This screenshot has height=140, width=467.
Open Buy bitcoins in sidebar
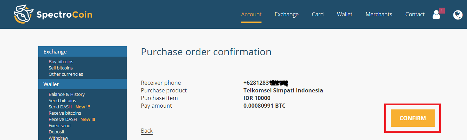pos(61,61)
